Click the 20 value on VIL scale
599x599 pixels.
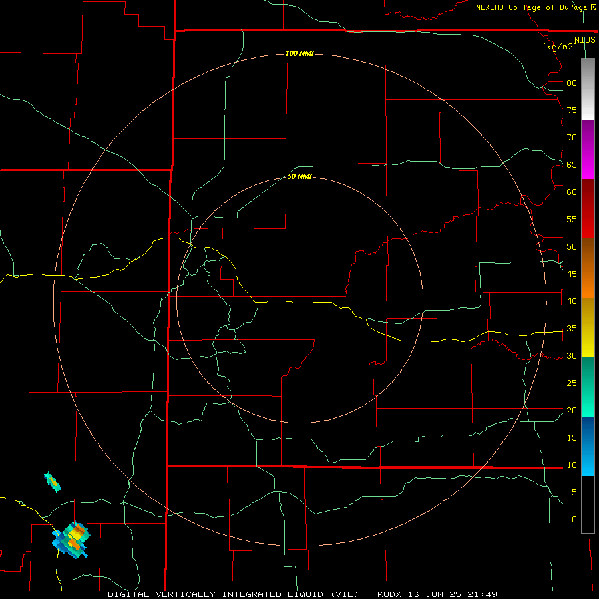tap(572, 410)
